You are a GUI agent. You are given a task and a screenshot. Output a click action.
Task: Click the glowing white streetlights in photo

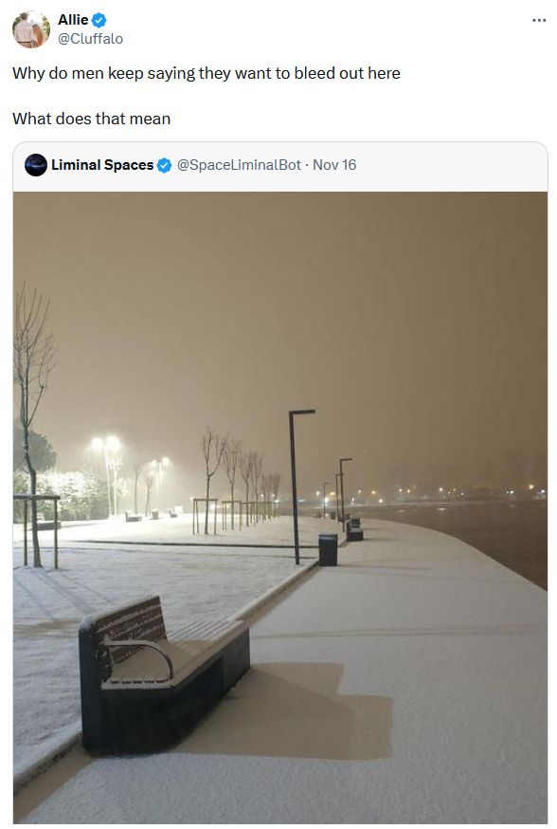point(105,443)
